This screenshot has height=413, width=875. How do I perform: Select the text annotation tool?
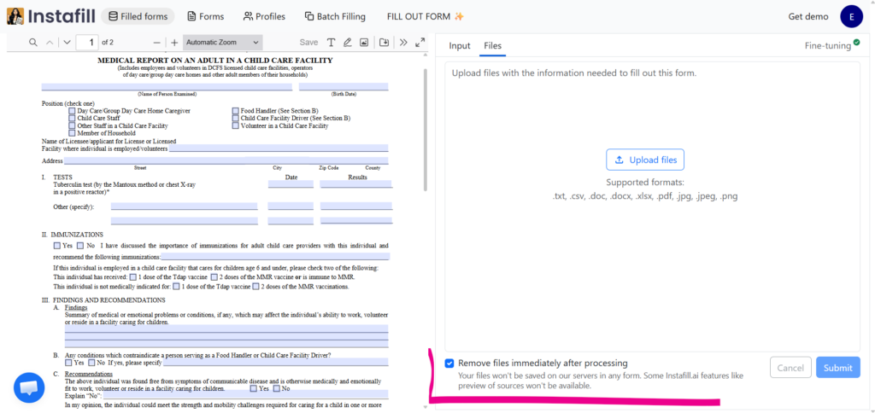[x=332, y=42]
